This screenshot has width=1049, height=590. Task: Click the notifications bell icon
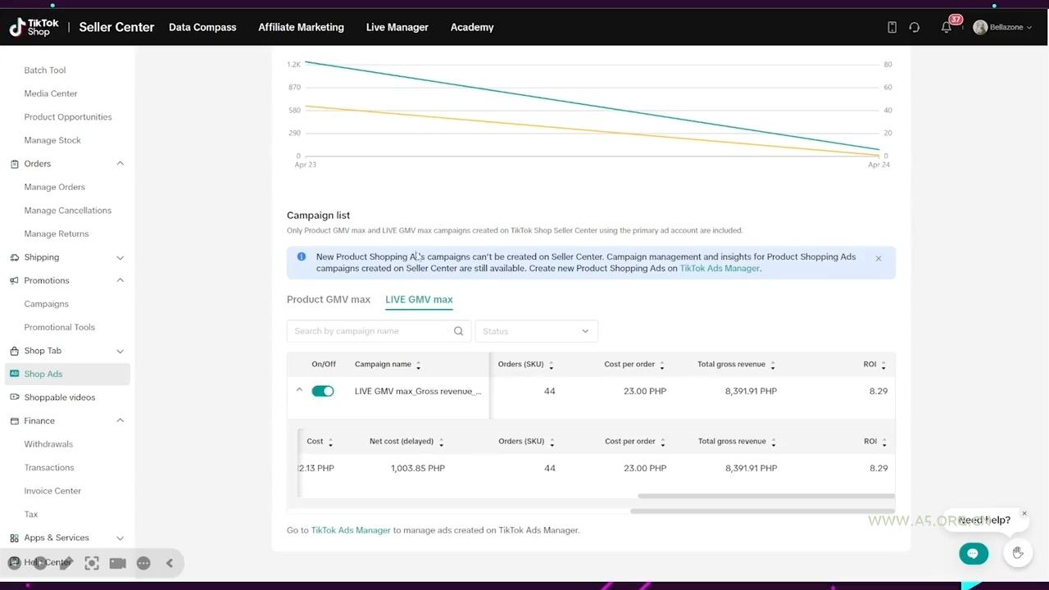946,27
